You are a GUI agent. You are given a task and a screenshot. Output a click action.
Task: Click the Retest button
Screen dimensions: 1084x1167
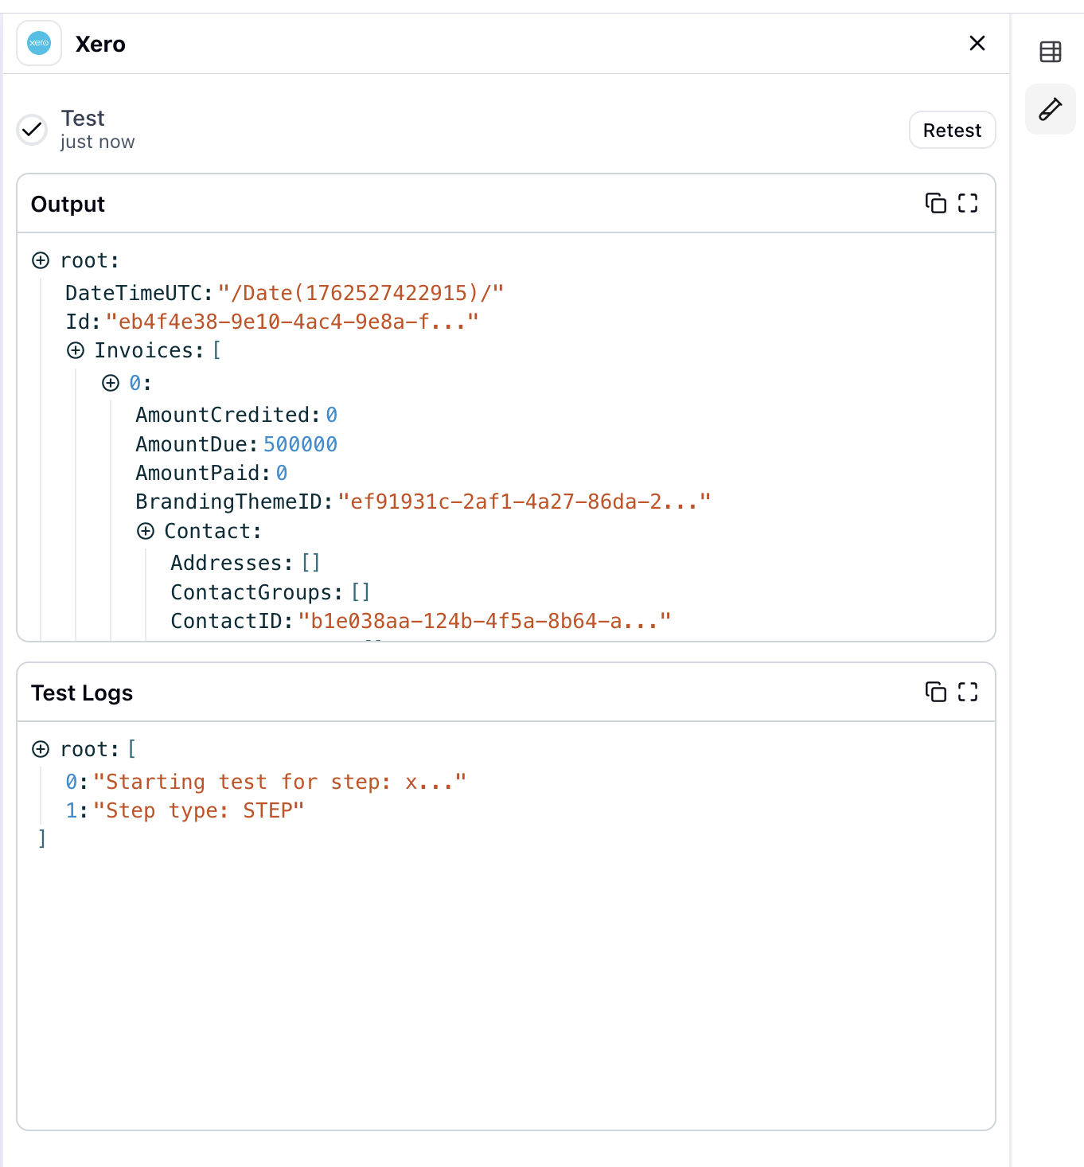click(952, 130)
